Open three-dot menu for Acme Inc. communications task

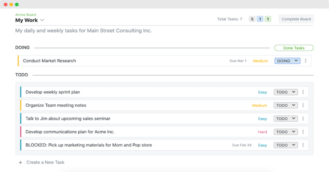(x=303, y=132)
